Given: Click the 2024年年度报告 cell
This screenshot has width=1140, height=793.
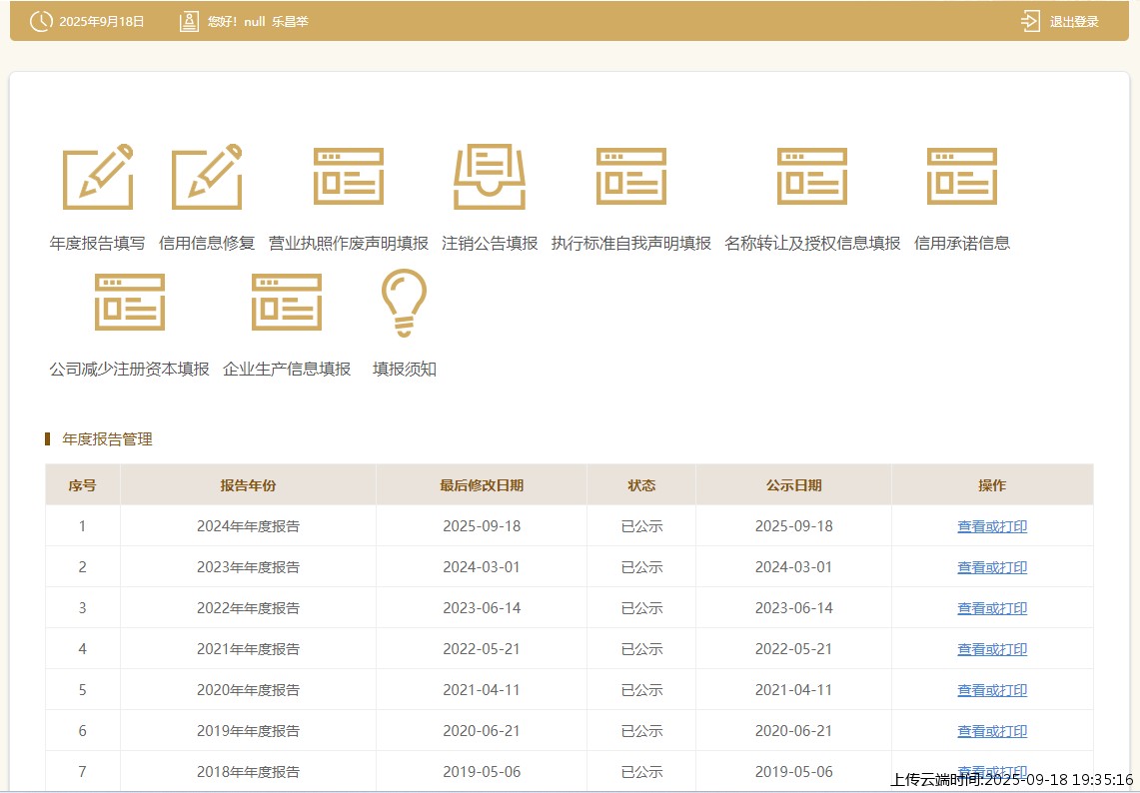Looking at the screenshot, I should [248, 526].
